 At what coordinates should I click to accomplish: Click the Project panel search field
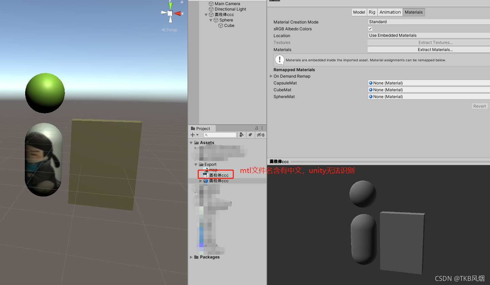220,135
